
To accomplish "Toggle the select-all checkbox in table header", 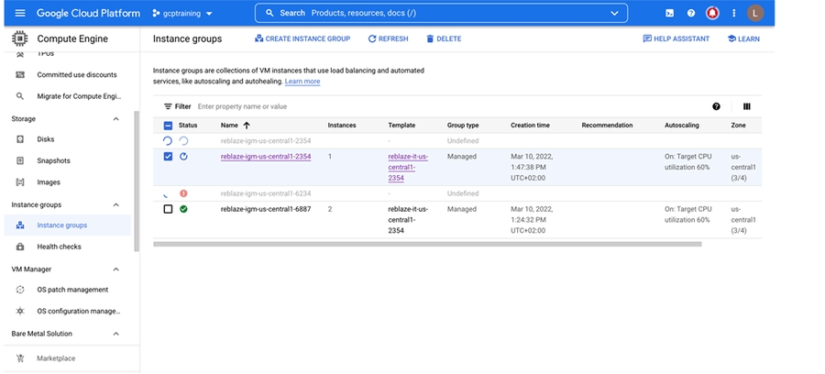I will (x=168, y=125).
